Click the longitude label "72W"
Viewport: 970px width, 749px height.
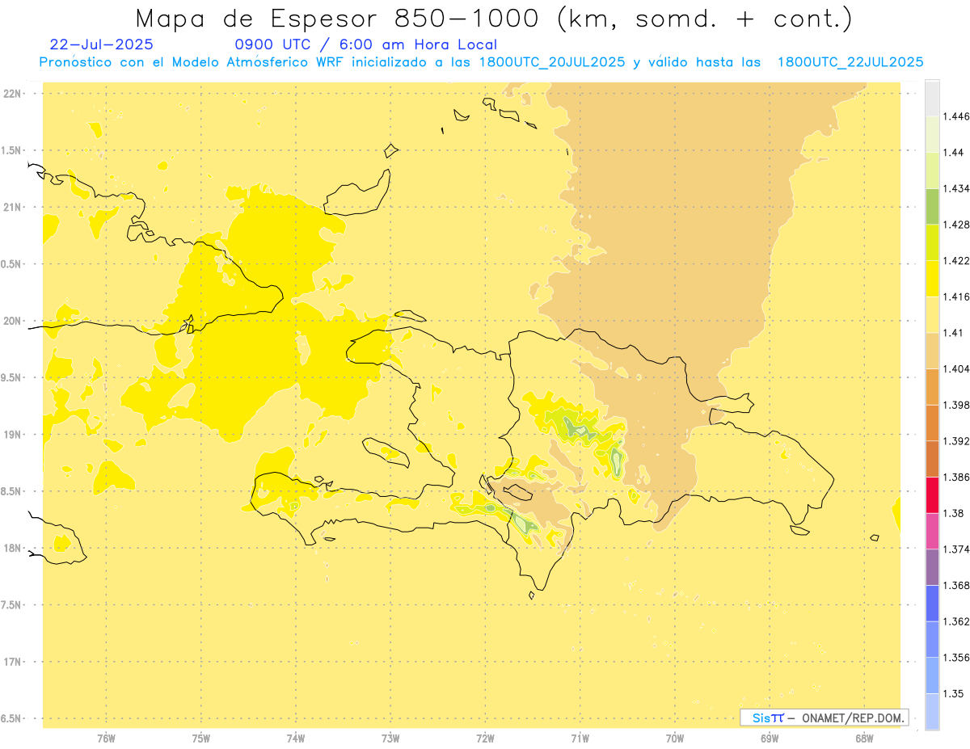click(485, 738)
